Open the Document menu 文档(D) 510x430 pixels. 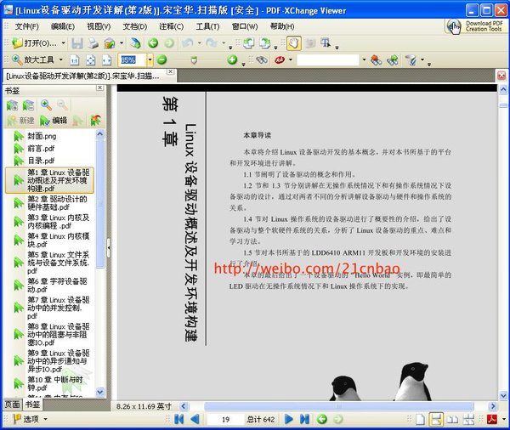pyautogui.click(x=135, y=26)
